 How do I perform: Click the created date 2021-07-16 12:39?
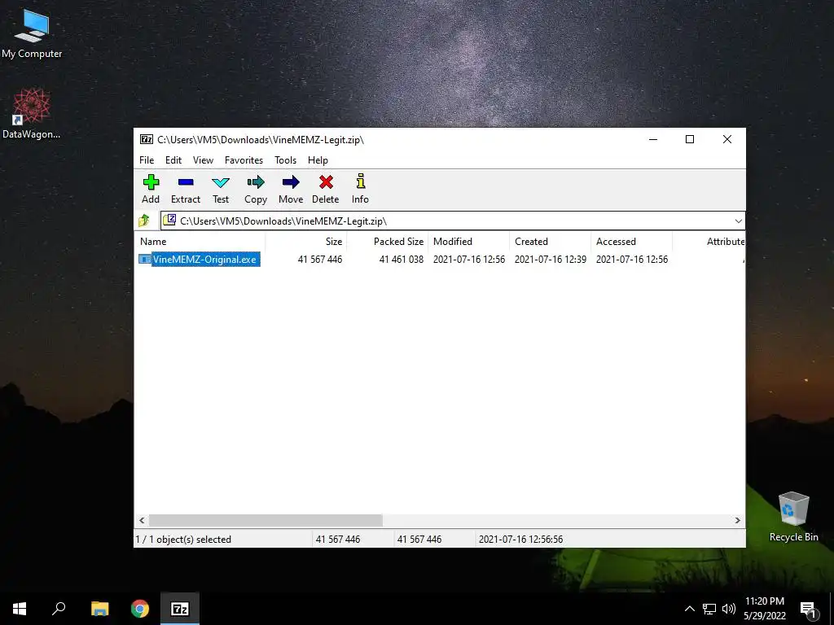(551, 260)
